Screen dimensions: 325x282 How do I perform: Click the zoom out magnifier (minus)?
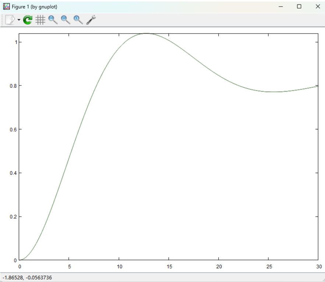(x=53, y=20)
